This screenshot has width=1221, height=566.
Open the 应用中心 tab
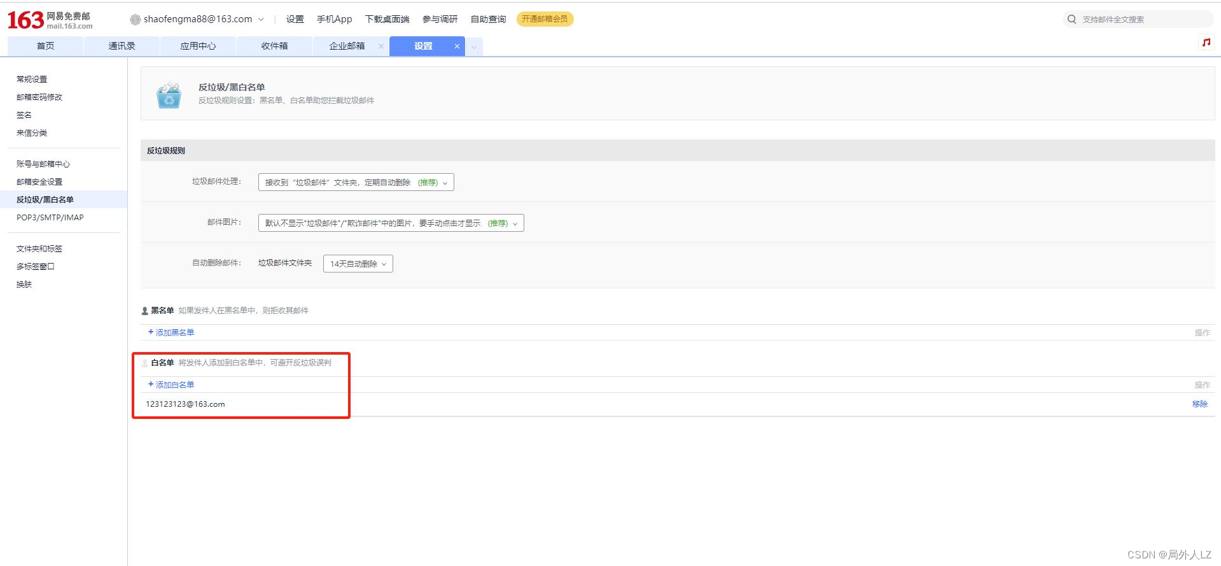(x=198, y=46)
